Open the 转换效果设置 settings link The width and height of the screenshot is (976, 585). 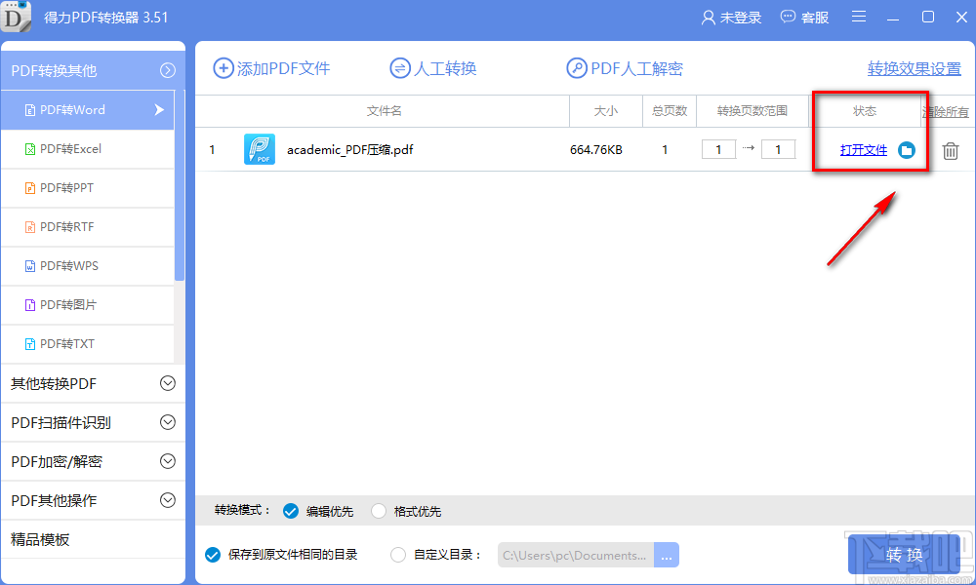tap(915, 68)
